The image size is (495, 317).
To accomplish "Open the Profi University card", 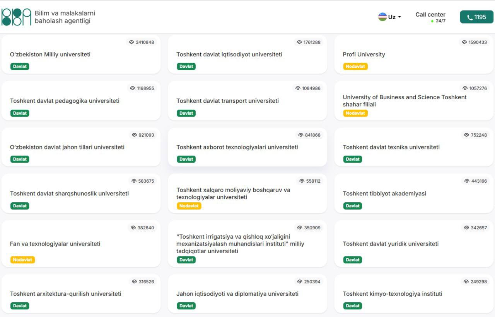I will click(x=414, y=54).
